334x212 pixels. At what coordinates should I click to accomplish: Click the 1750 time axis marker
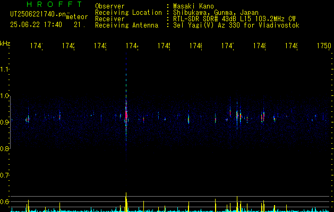[324, 46]
